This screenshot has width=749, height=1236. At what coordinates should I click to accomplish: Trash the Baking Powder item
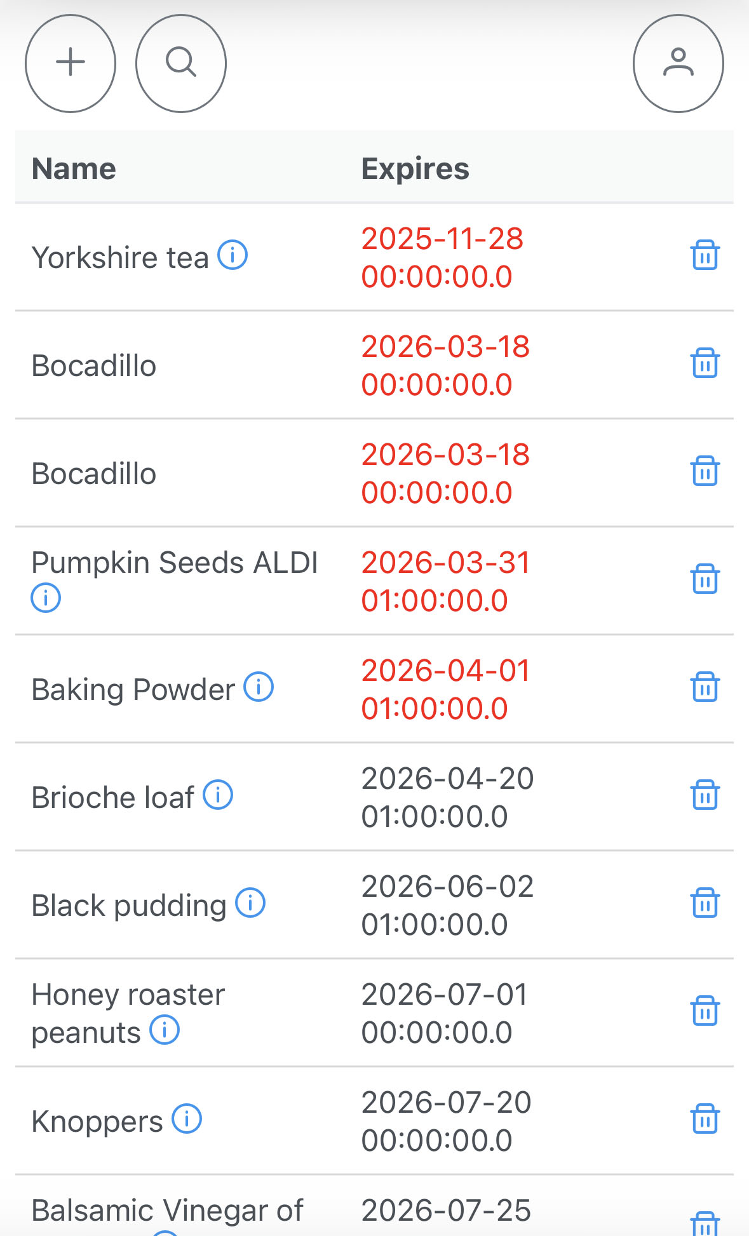point(705,687)
